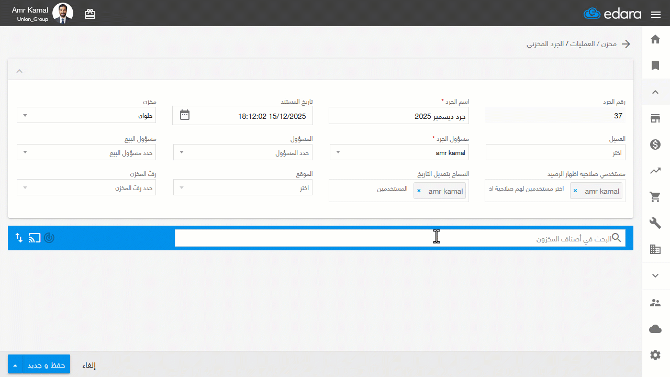Click the radar scan icon in search bar

pyautogui.click(x=49, y=238)
